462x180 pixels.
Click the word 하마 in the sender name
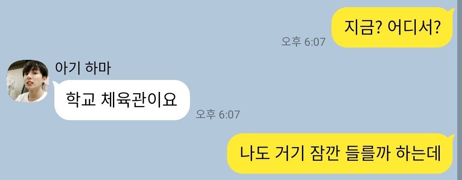[98, 68]
